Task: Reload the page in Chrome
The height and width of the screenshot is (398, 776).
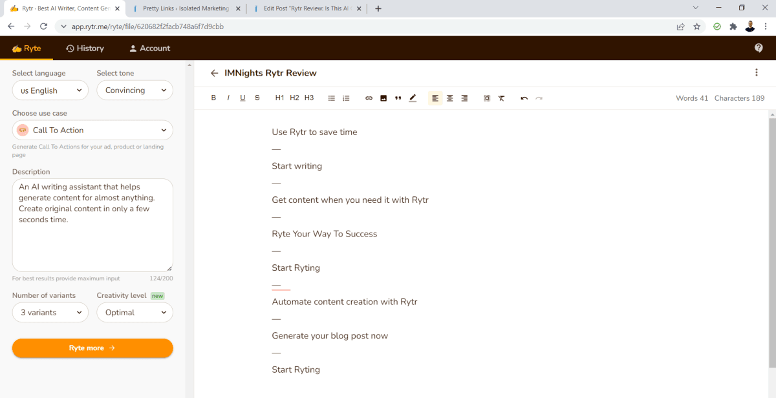Action: (x=44, y=26)
